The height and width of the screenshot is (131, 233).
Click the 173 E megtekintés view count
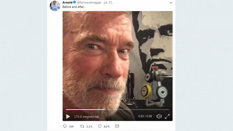(87, 116)
